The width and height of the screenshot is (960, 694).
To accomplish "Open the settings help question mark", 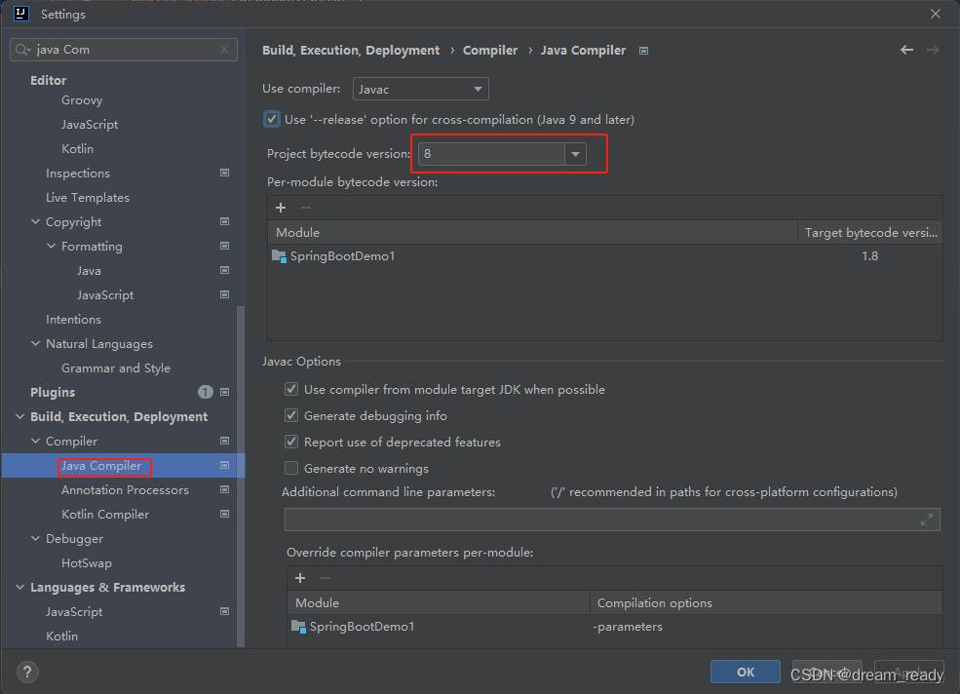I will [27, 672].
